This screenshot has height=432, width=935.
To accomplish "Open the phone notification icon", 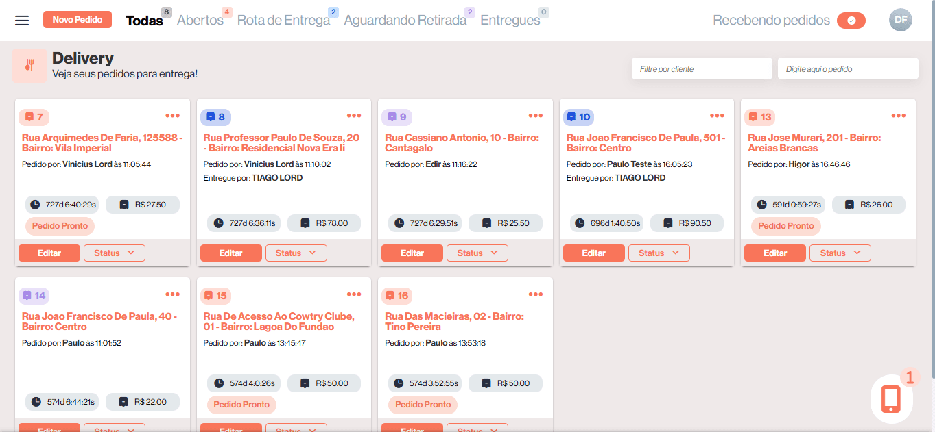I will (891, 398).
